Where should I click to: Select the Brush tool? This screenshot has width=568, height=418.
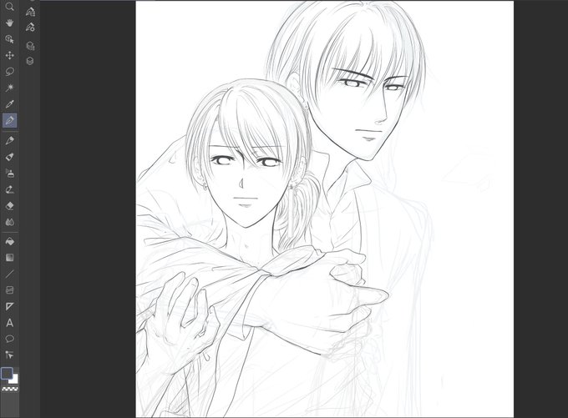[x=9, y=157]
